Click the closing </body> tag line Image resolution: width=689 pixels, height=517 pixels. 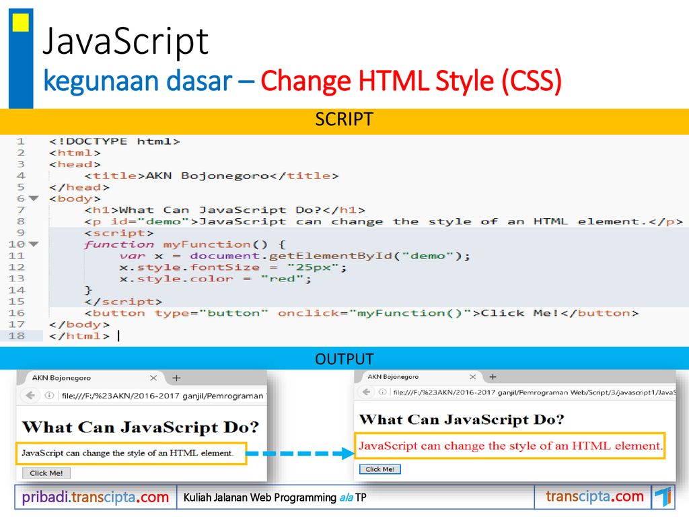coord(79,324)
